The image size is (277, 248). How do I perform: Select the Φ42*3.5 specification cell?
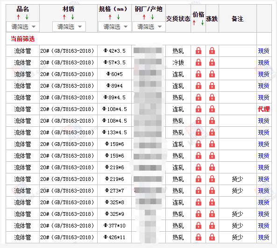click(114, 51)
